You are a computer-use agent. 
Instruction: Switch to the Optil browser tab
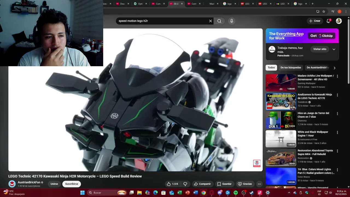[x=140, y=4]
